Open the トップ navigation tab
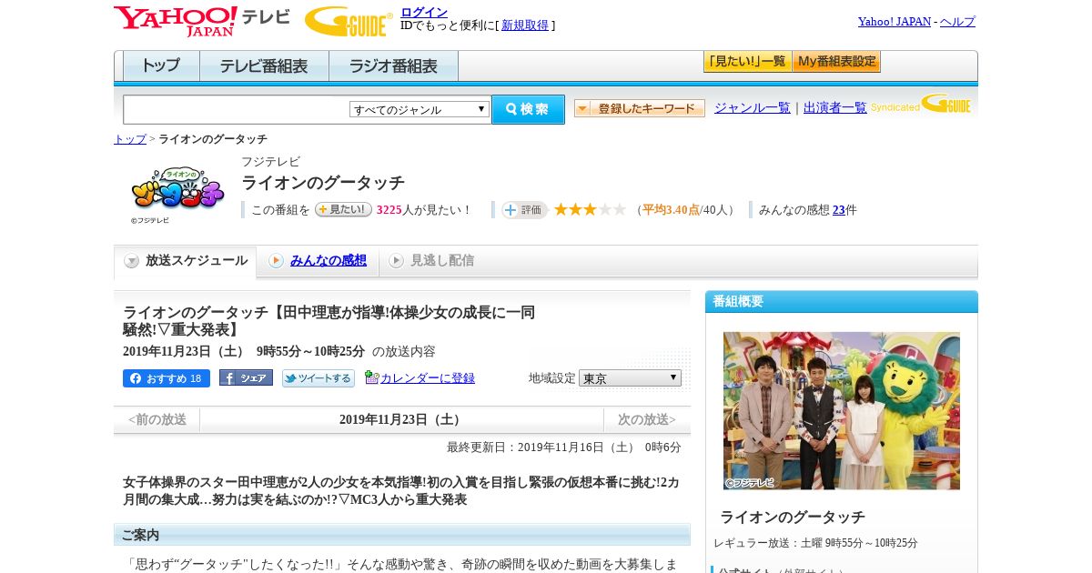Screen dimensions: 1092x573 pos(161,66)
